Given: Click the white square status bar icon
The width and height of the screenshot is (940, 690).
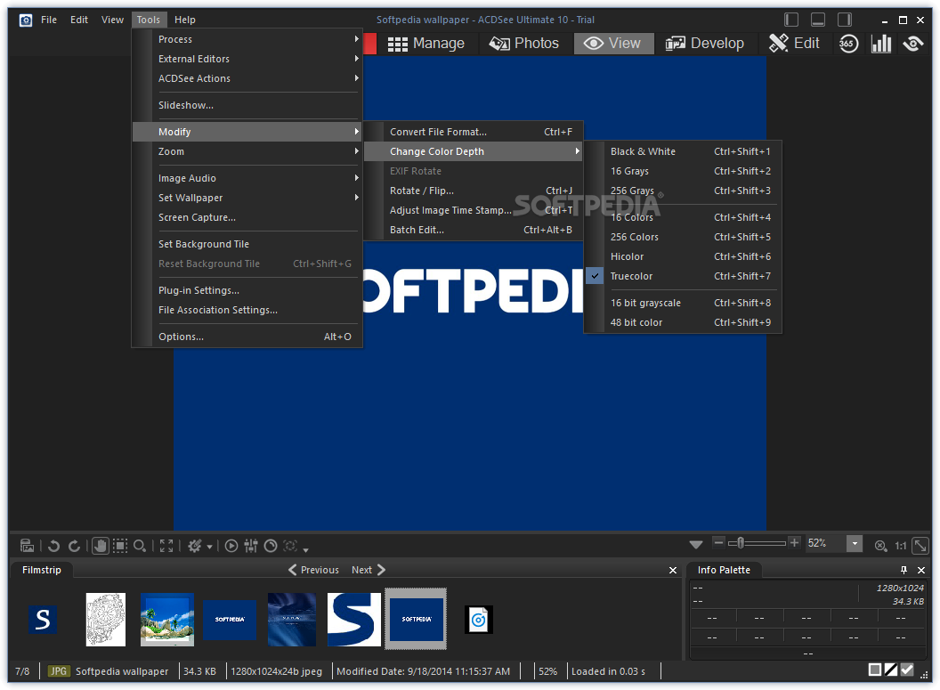Looking at the screenshot, I should [x=875, y=670].
